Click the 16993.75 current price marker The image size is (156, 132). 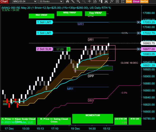[148, 43]
